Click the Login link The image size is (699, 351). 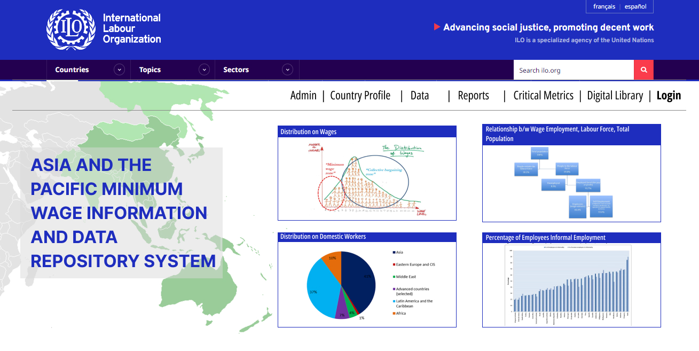[x=669, y=96]
